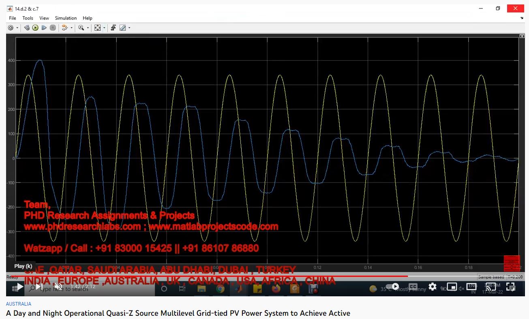
Task: Open the Tools menu
Action: tap(28, 18)
